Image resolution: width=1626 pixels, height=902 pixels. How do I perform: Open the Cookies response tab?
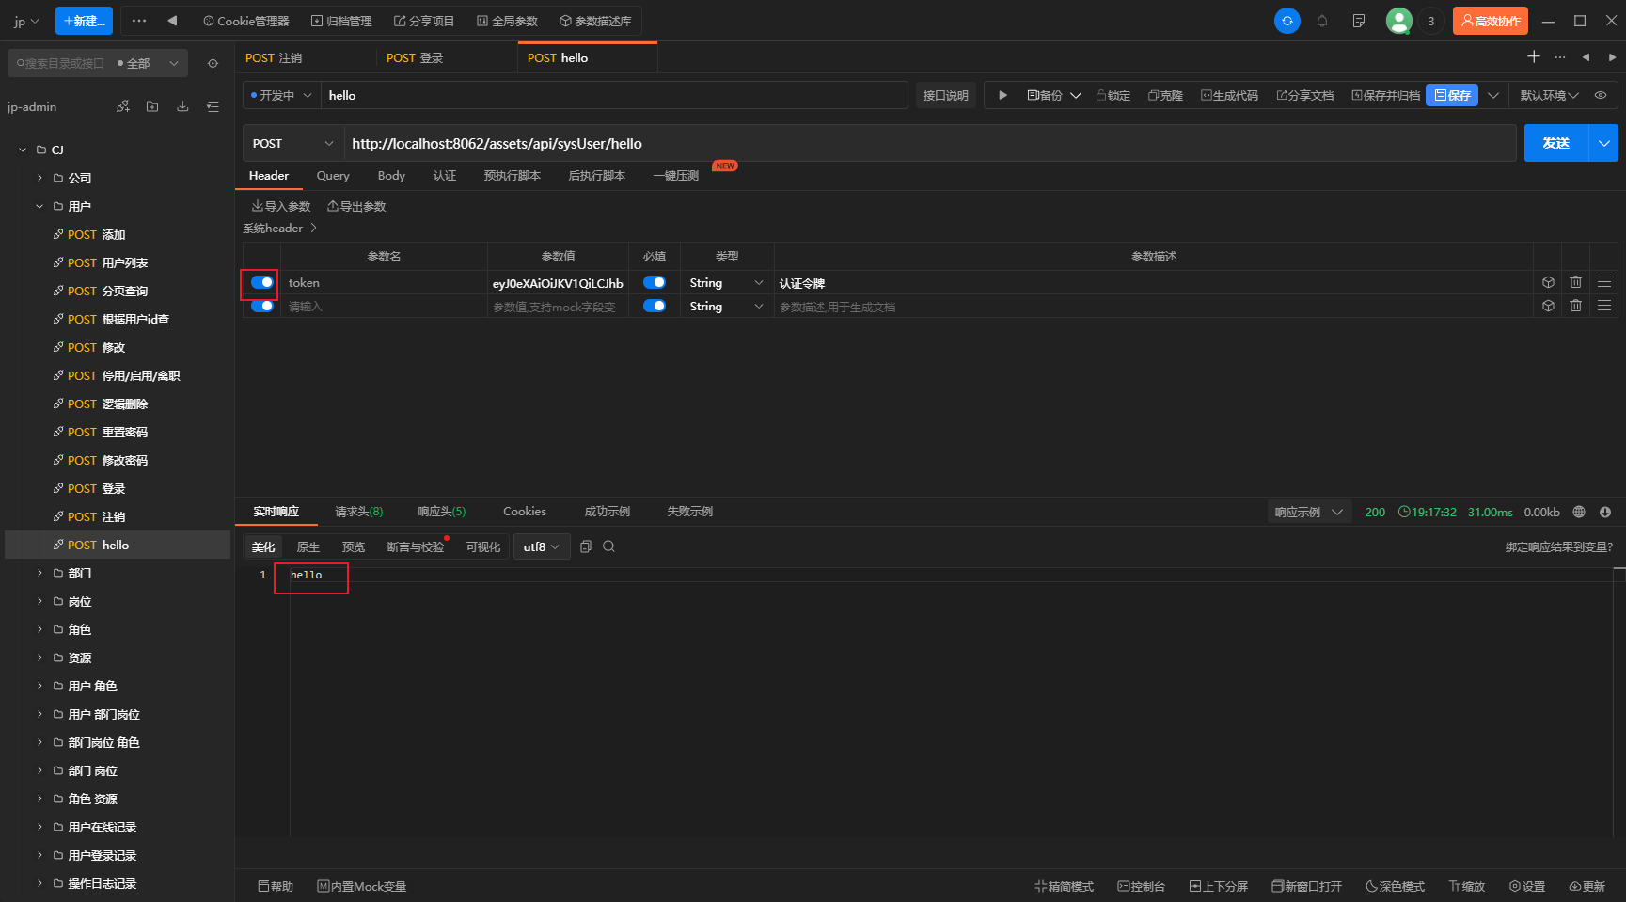point(525,512)
